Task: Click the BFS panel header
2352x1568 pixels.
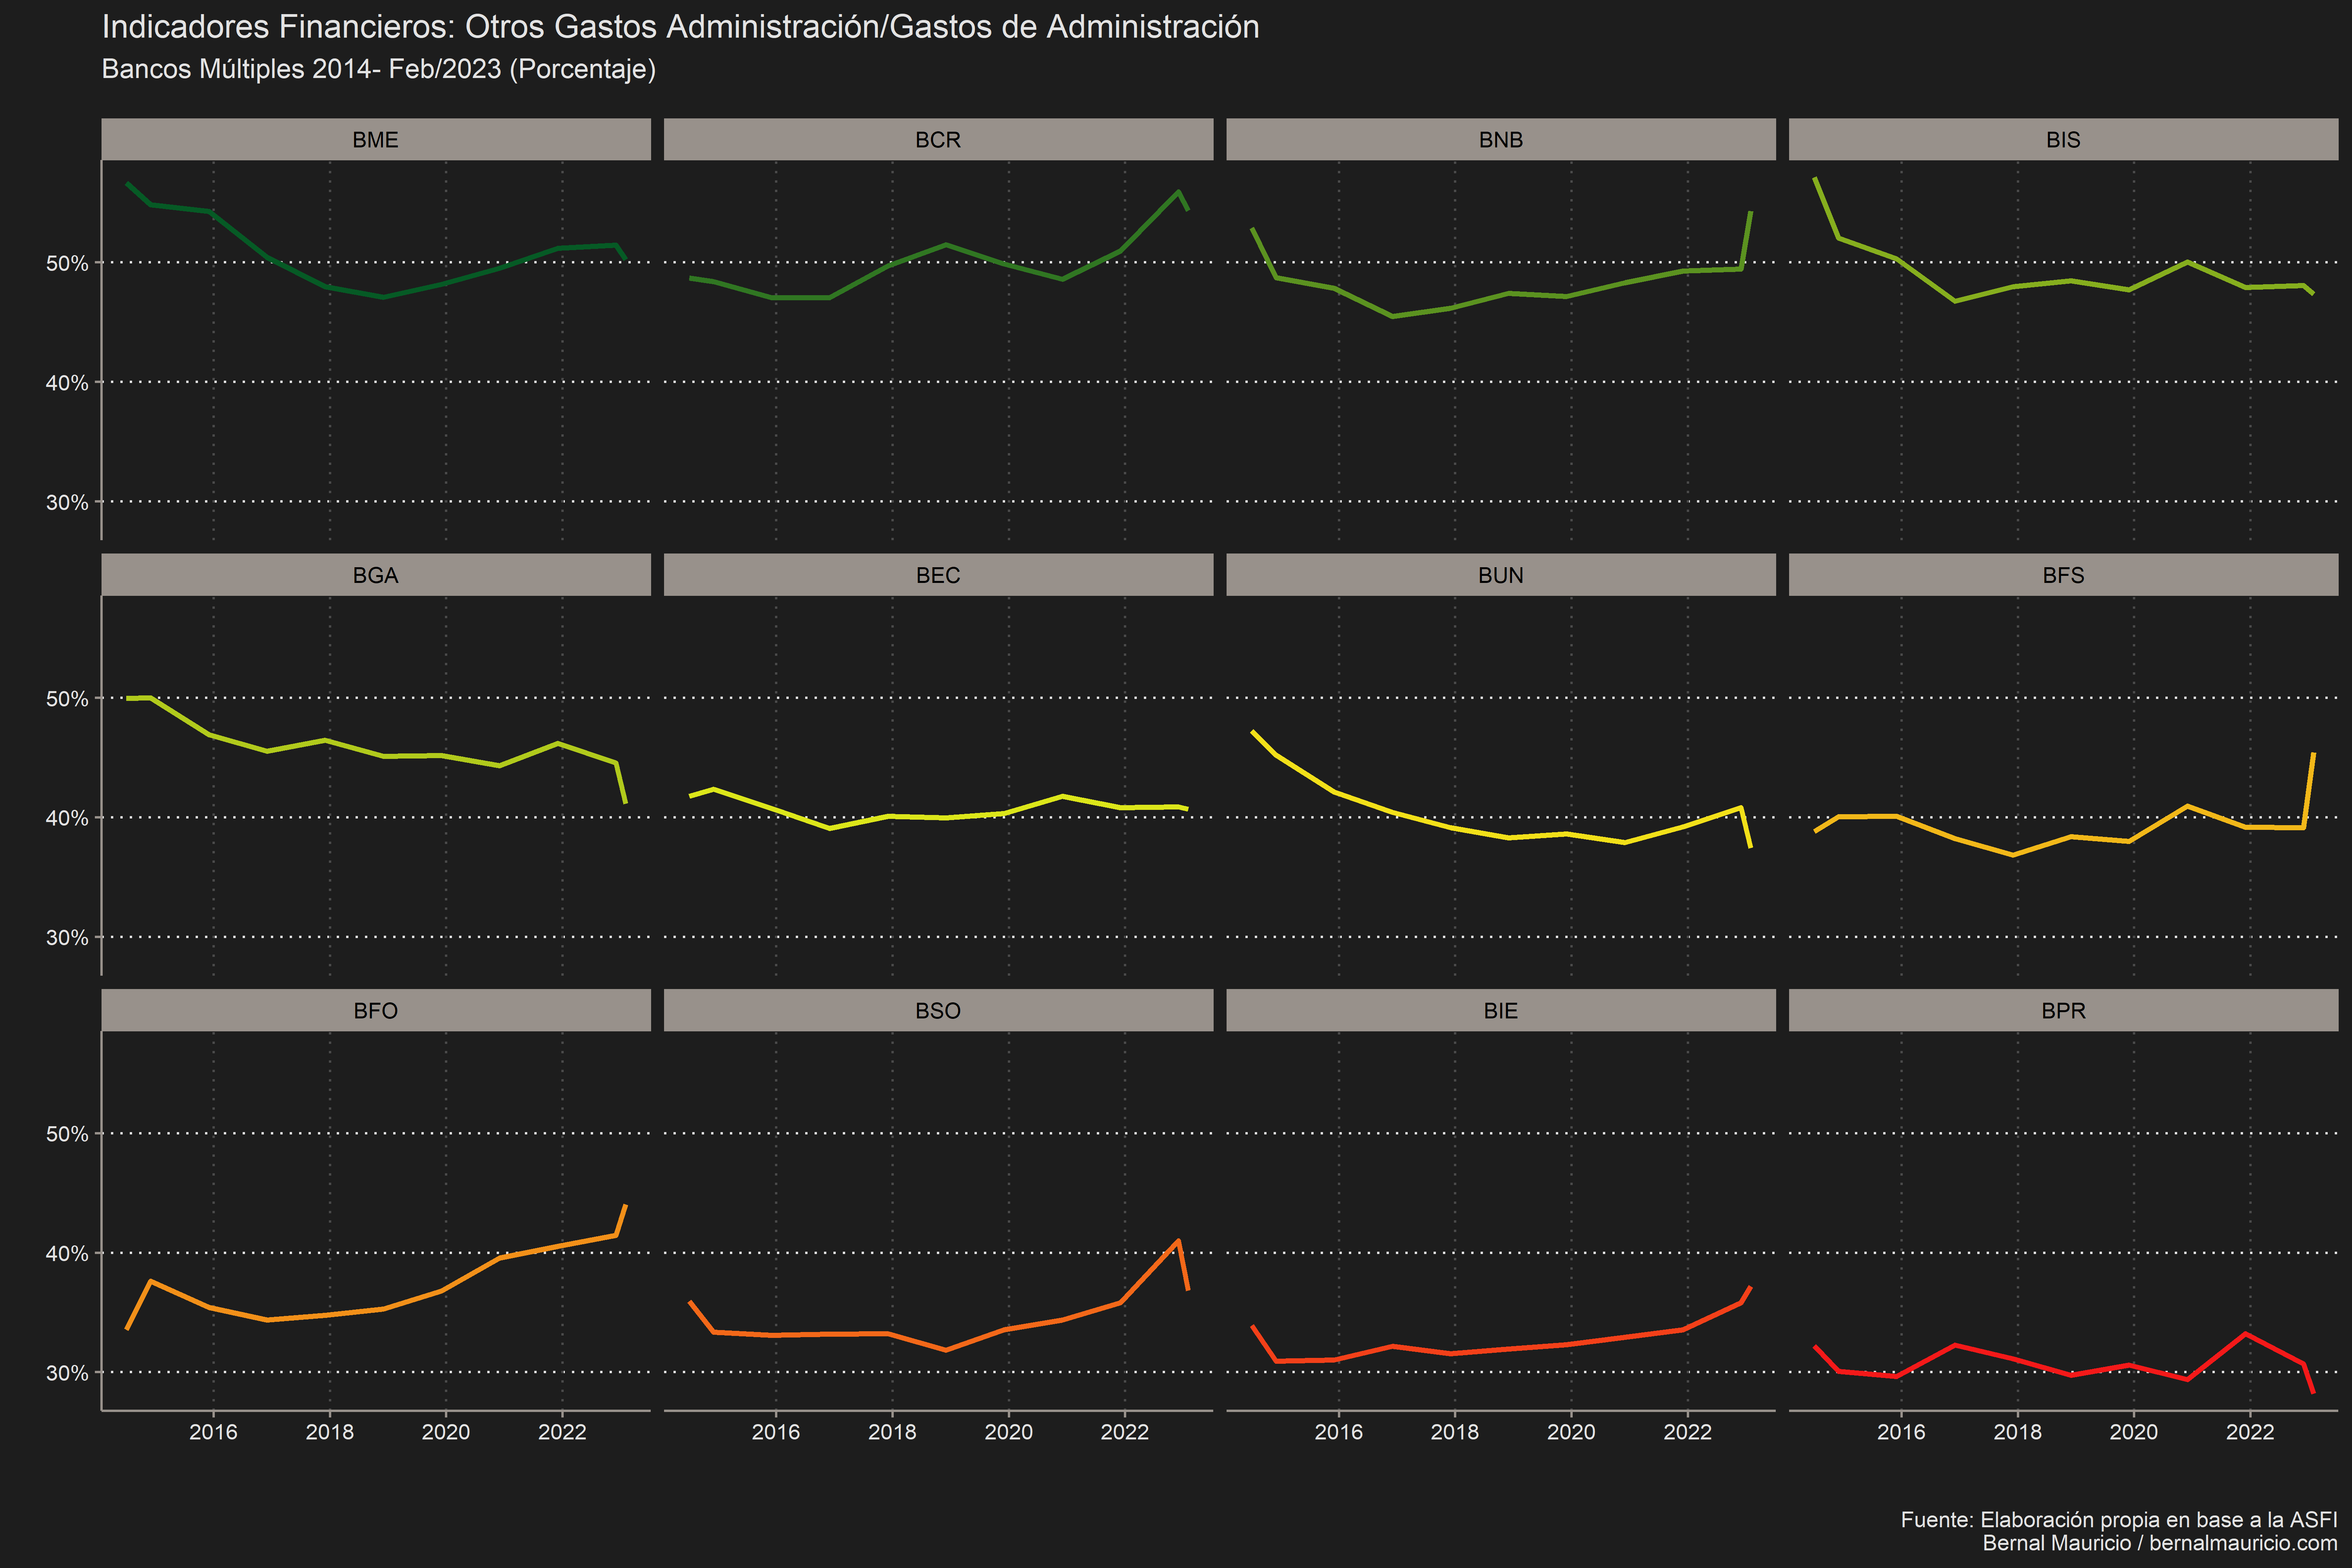Action: pos(2063,575)
